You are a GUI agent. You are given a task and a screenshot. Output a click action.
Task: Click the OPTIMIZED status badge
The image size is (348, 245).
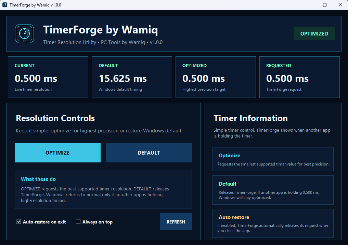[314, 34]
